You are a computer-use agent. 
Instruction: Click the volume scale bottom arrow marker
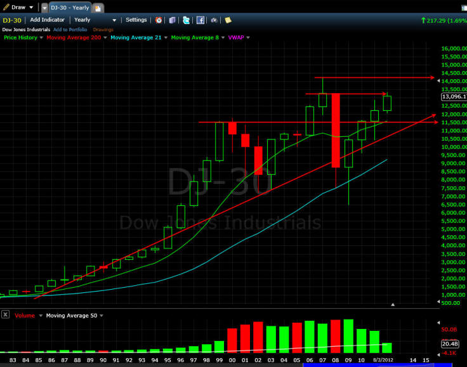tap(438, 354)
